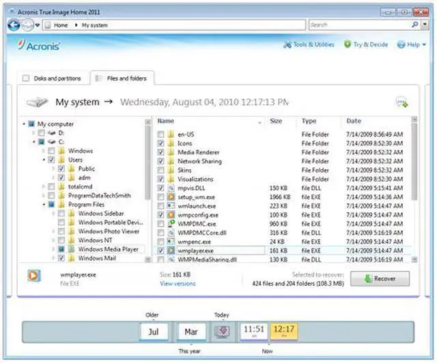This screenshot has height=363, width=437.
Task: Uncheck the Windows Mail checkbox
Action: pyautogui.click(x=61, y=258)
